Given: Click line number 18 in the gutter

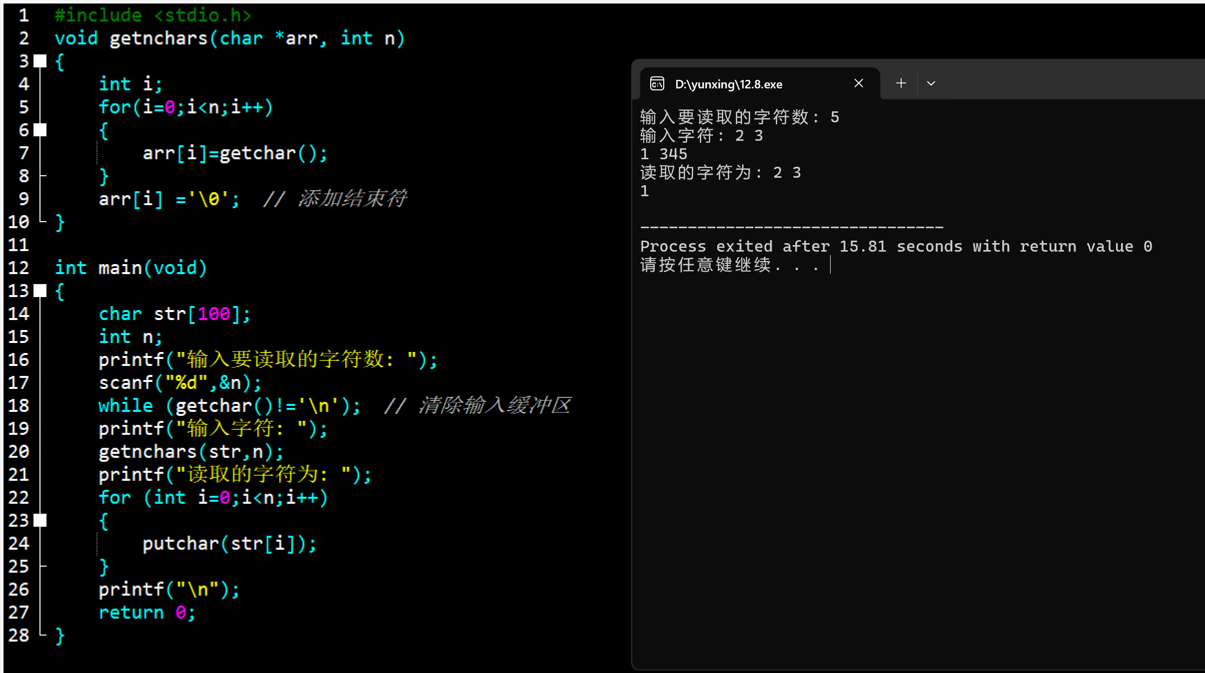Looking at the screenshot, I should tap(18, 406).
